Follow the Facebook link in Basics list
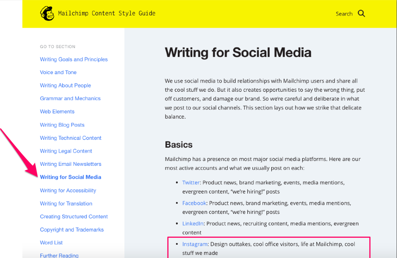Image resolution: width=397 pixels, height=258 pixels. tap(194, 203)
